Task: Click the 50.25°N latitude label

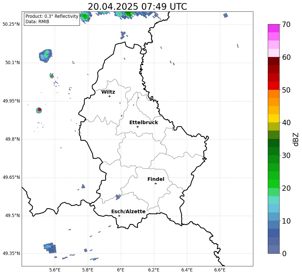Action: (11, 24)
